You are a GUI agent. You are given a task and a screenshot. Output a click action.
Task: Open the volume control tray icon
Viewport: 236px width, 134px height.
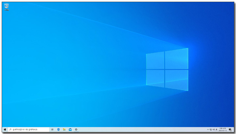214,130
